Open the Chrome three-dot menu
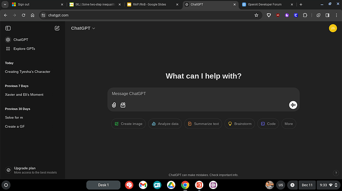Screen dimensions: 342x191 (x=337, y=15)
